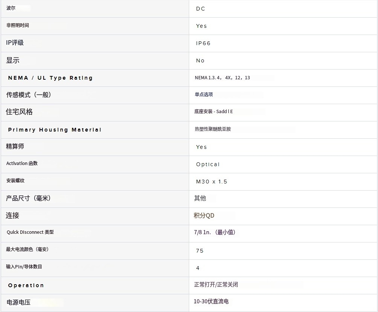Click the 正常打开/正常关闭 operation link

[x=216, y=285]
